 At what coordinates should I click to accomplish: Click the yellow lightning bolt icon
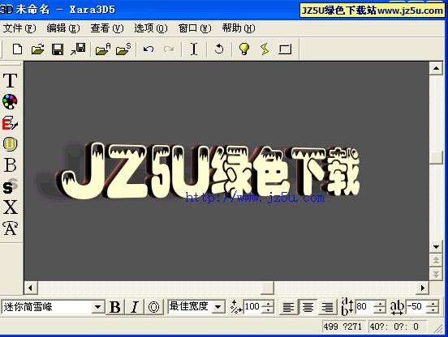coord(265,49)
